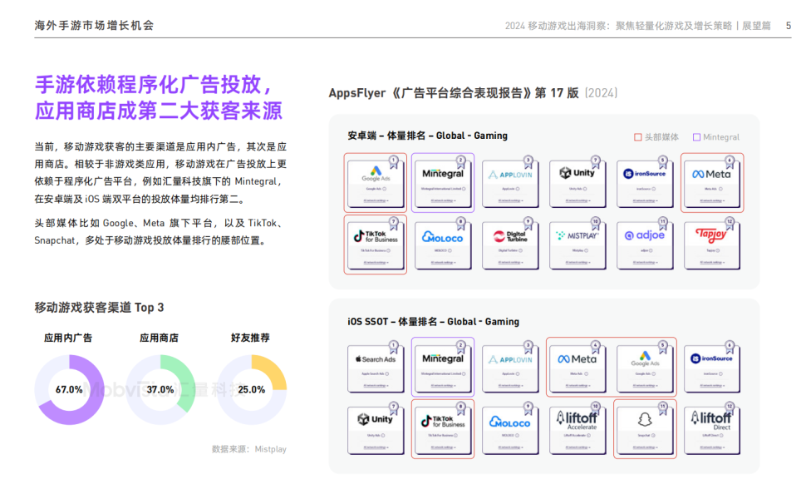This screenshot has width=806, height=504.
Task: Click the iOS SSOT – 体量排名 heading
Action: 433,322
